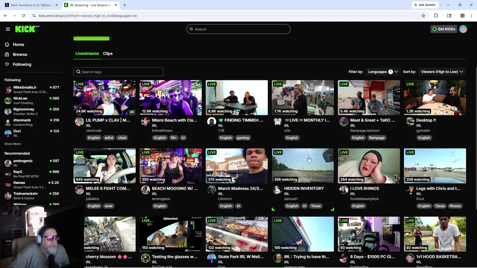Click the Texas tag under dariusirl stream
Image resolution: width=477 pixels, height=268 pixels.
[x=316, y=206]
